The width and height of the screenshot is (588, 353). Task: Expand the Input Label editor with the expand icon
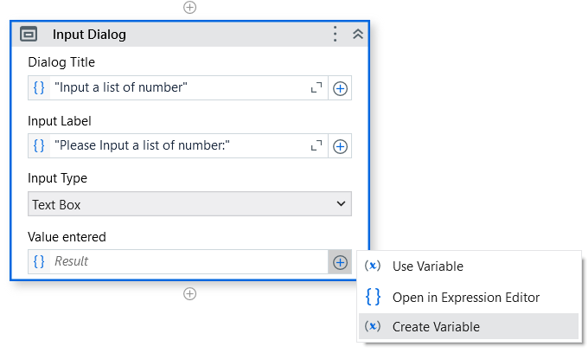coord(316,145)
